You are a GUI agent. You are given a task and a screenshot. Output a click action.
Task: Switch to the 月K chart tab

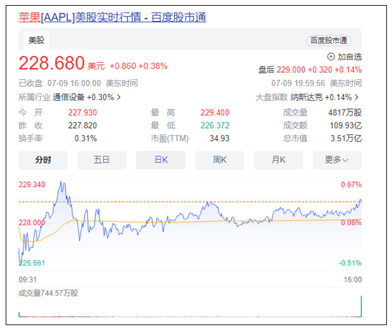(x=278, y=160)
